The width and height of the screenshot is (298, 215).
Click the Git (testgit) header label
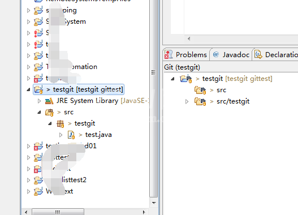182,67
